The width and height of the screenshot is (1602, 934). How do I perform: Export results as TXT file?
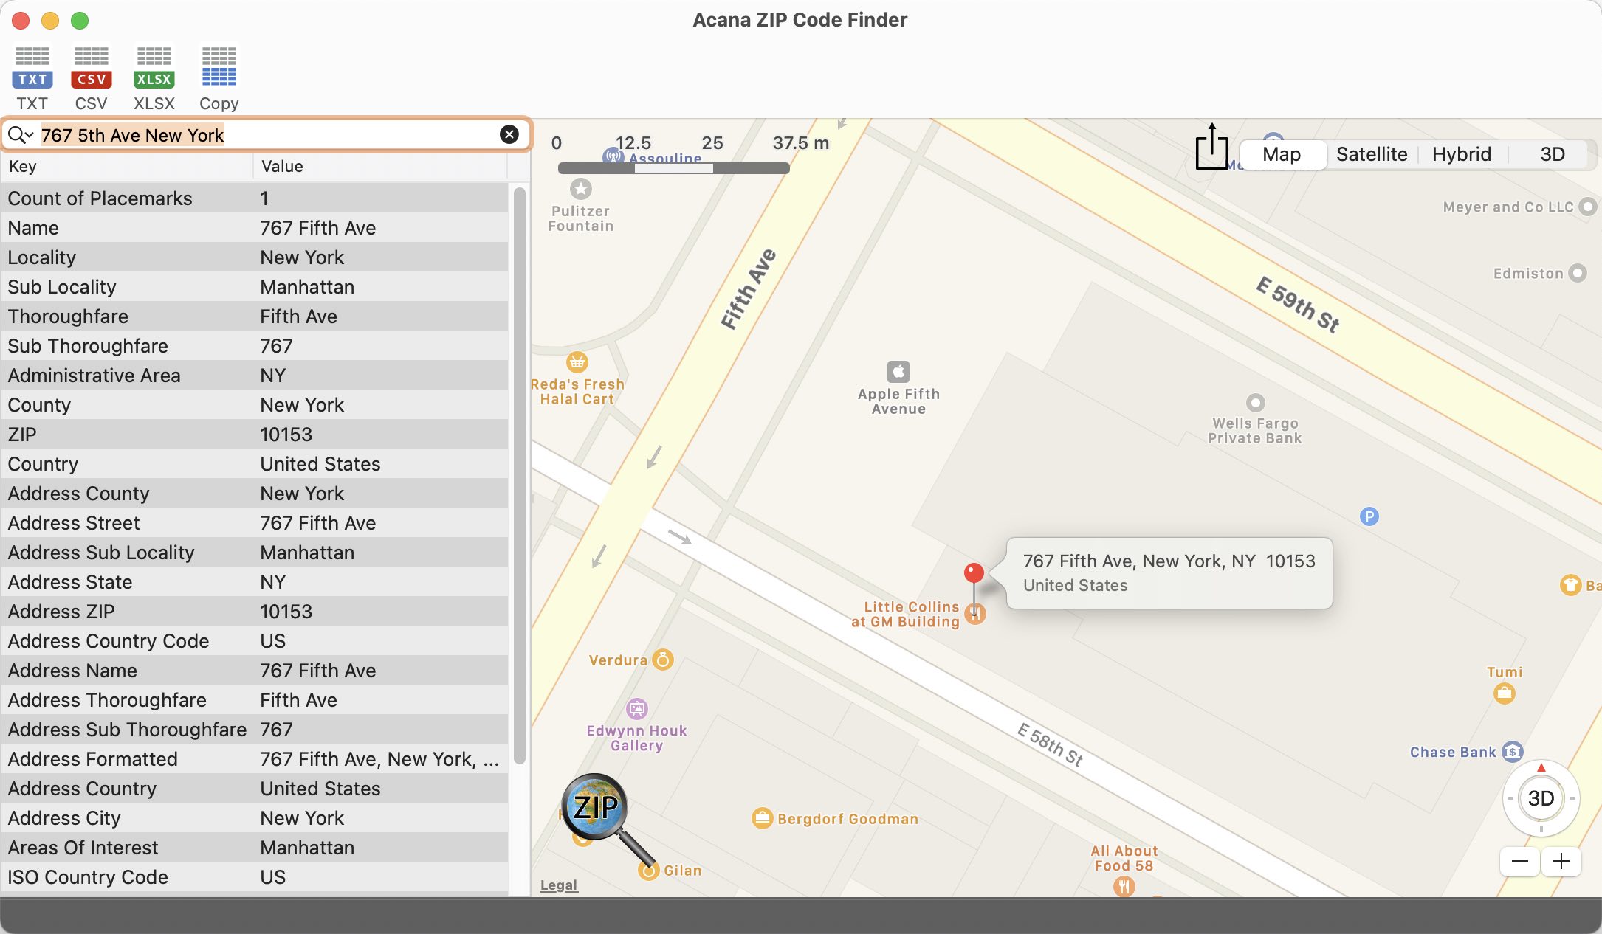32,78
